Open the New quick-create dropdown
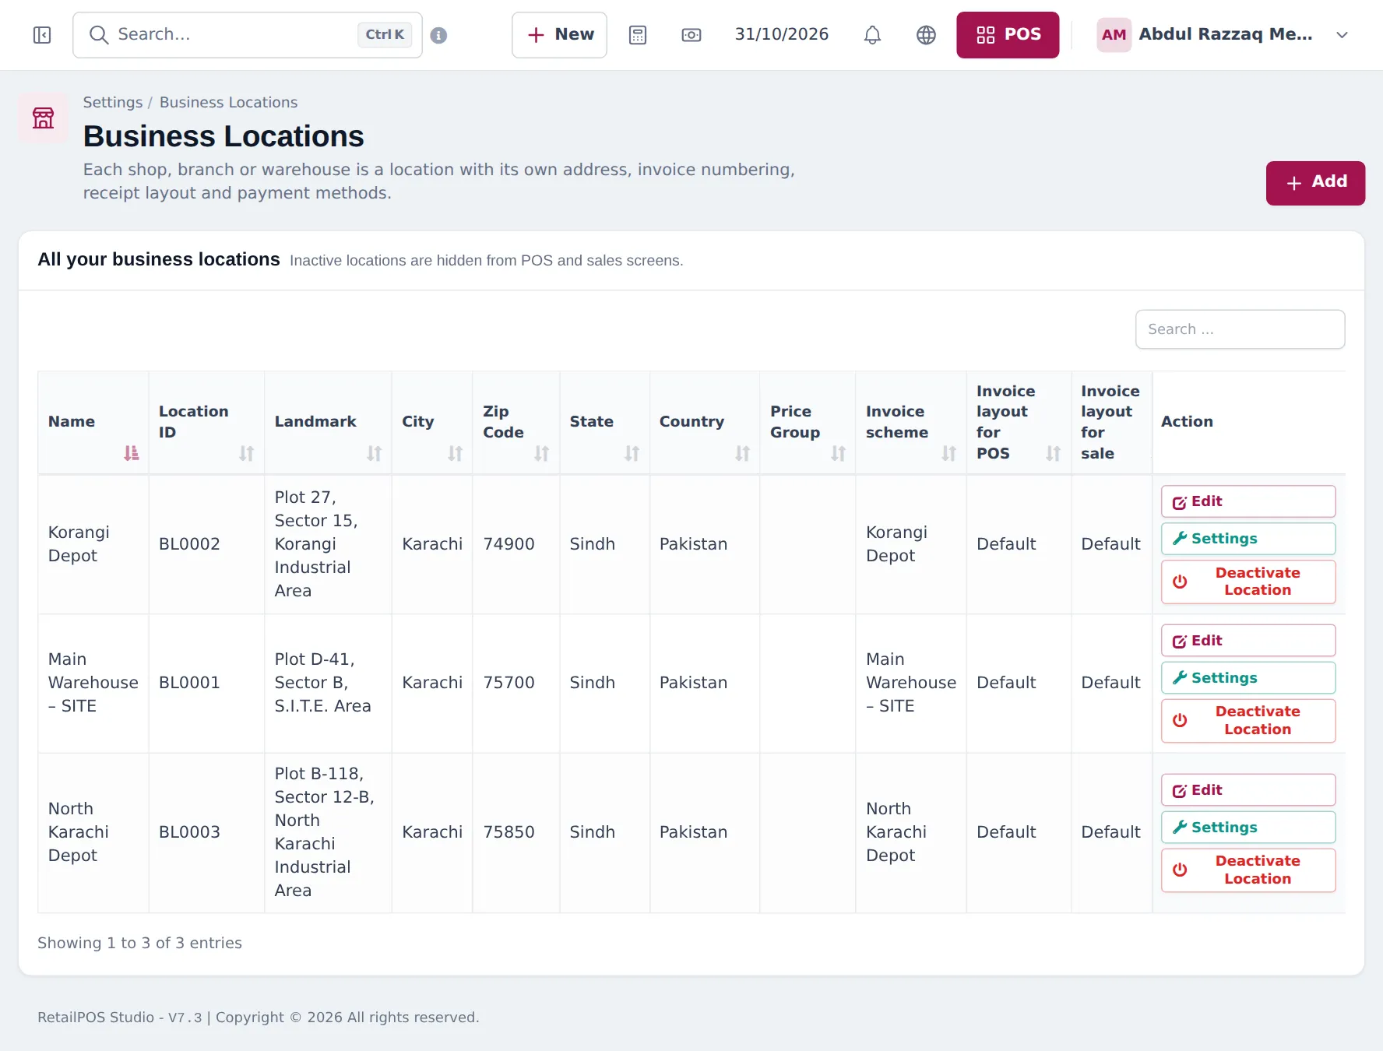This screenshot has width=1383, height=1051. pos(559,35)
